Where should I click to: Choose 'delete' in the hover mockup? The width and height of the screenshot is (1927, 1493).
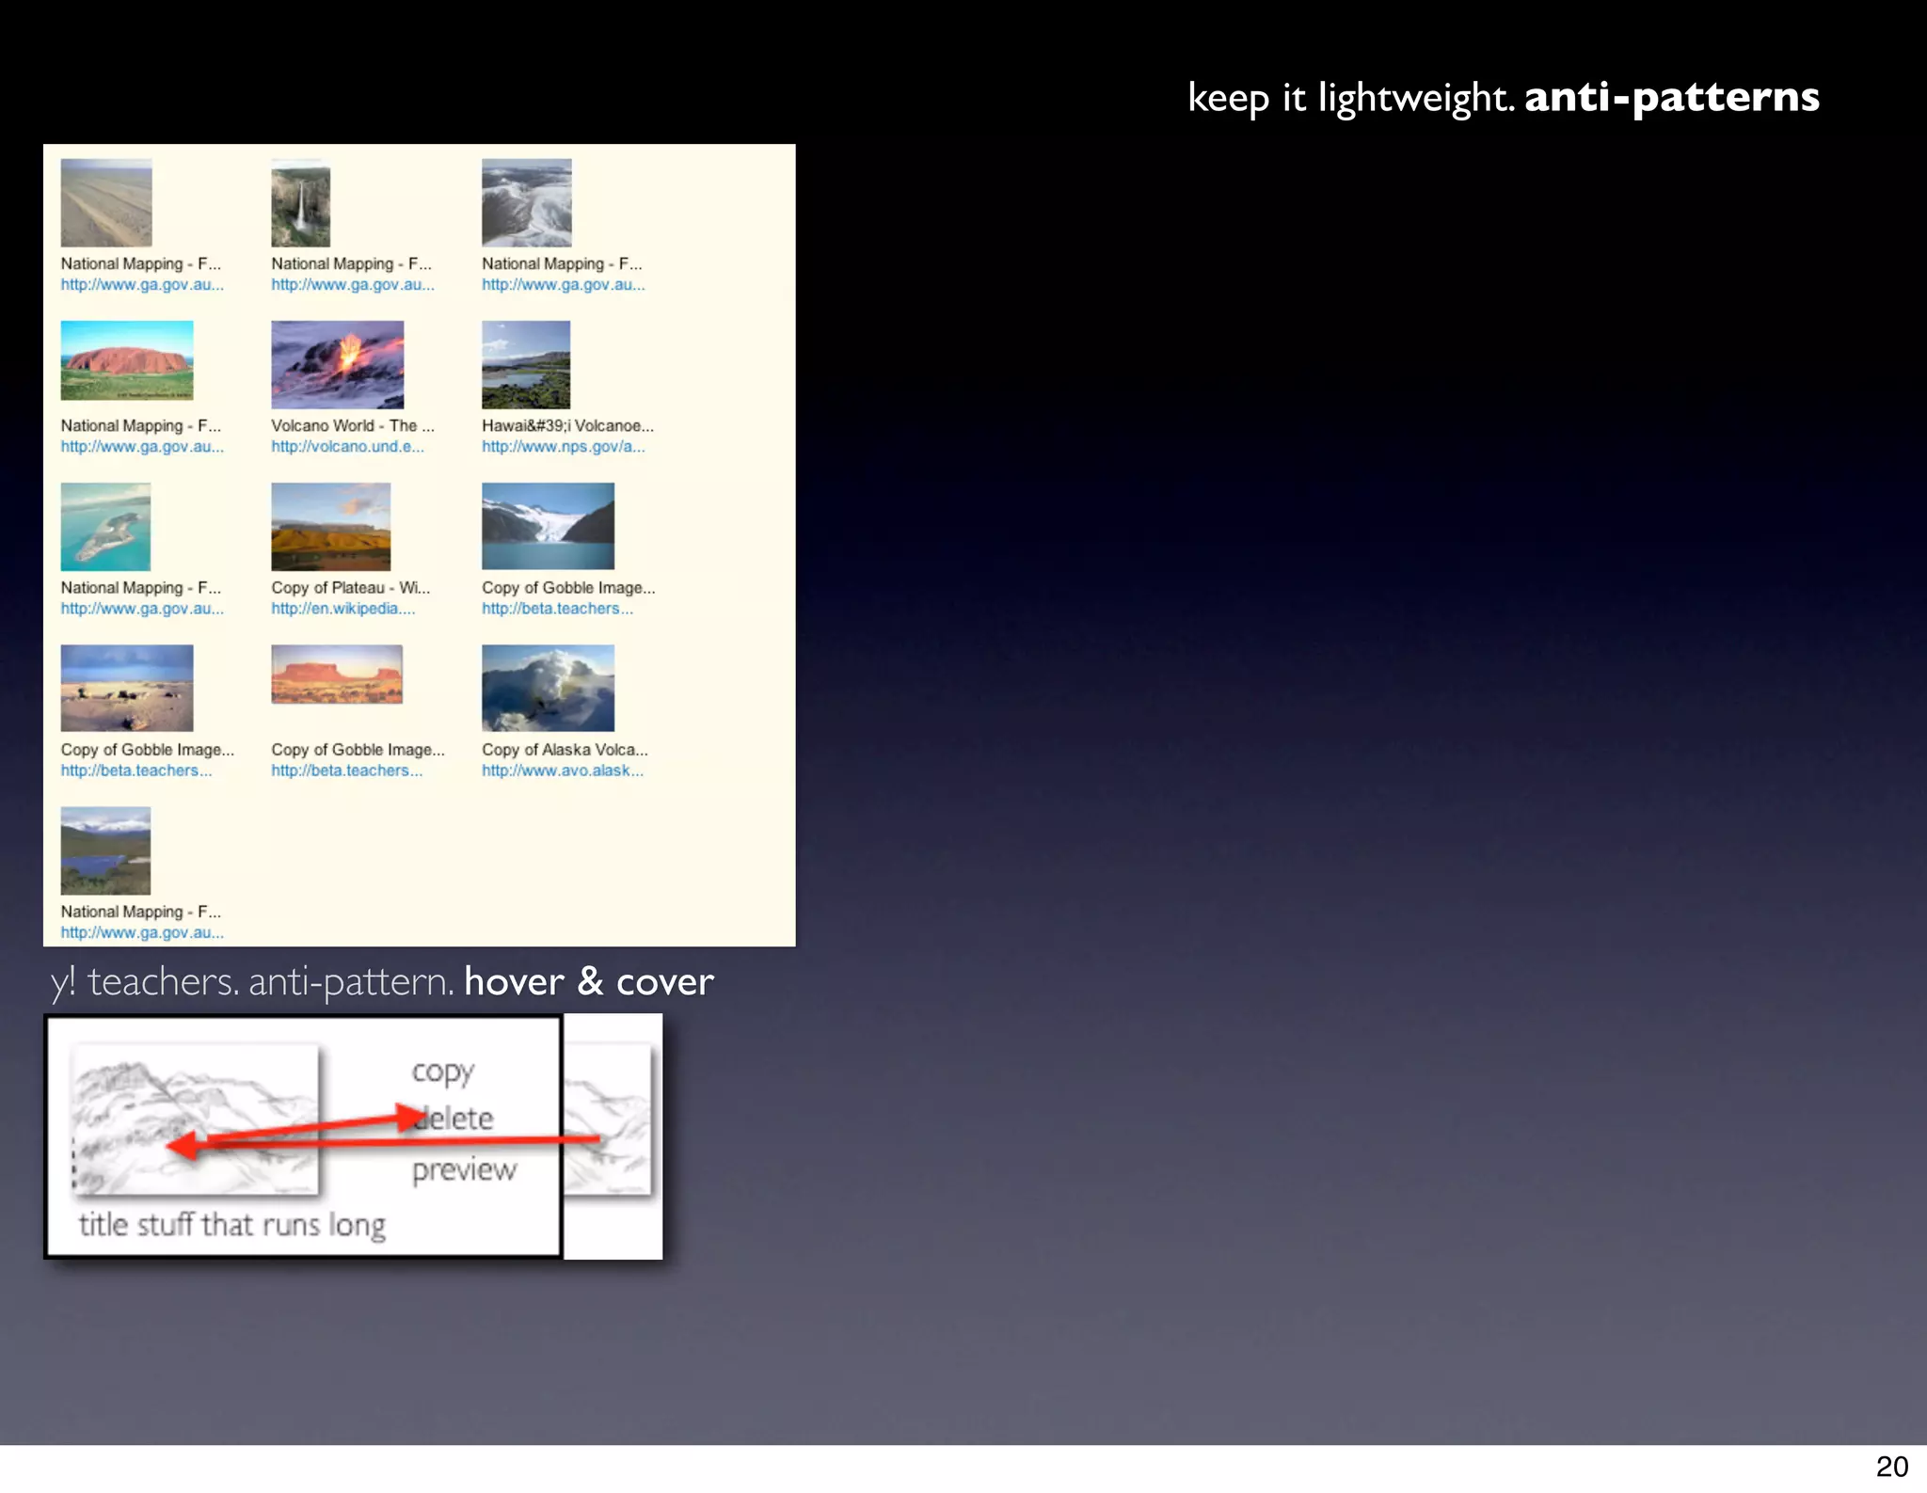pos(454,1118)
